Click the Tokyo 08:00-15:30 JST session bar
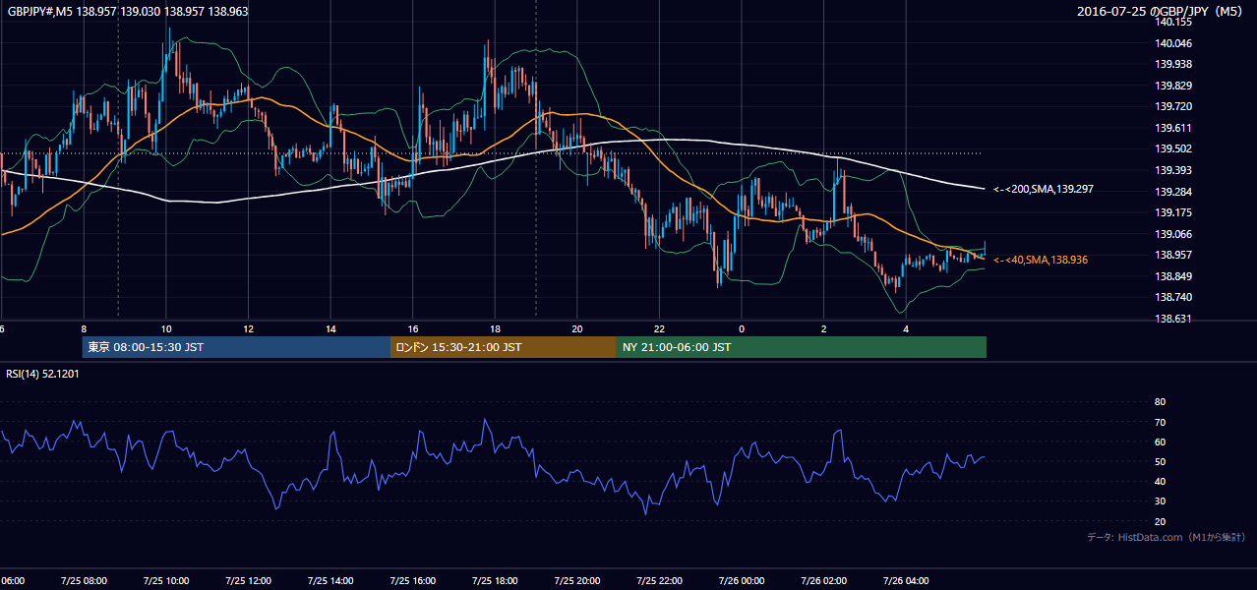 tap(237, 347)
